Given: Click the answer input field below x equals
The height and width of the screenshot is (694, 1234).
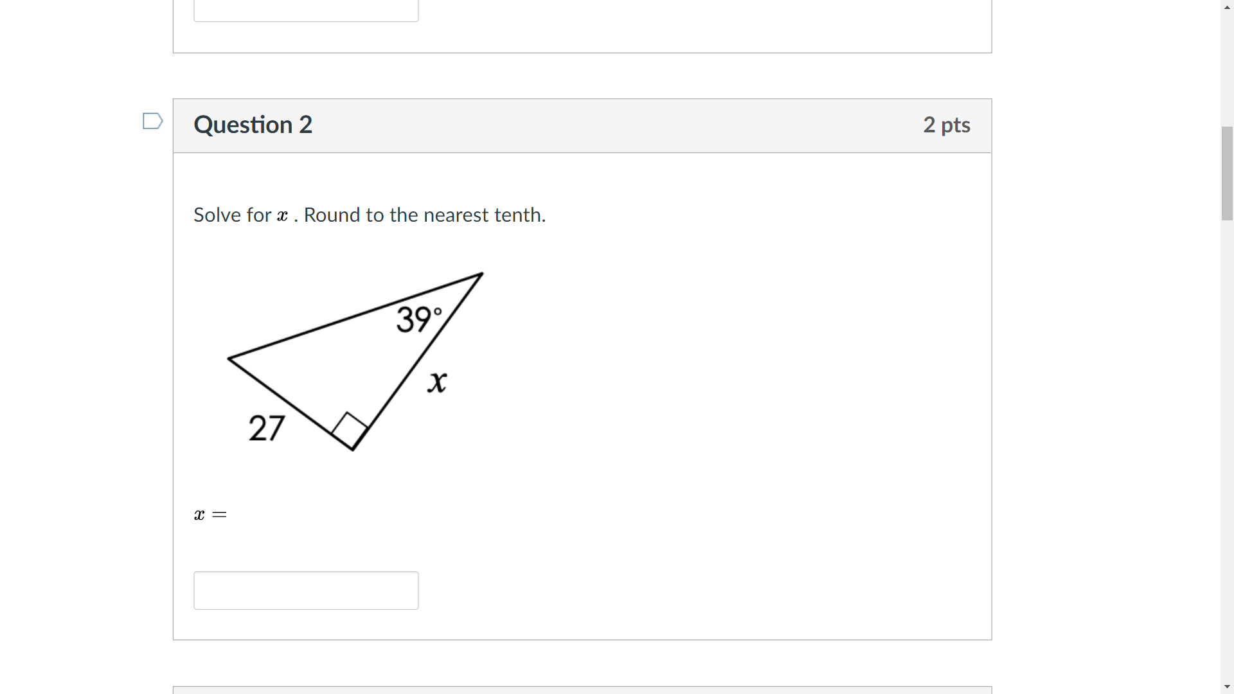Looking at the screenshot, I should (305, 589).
